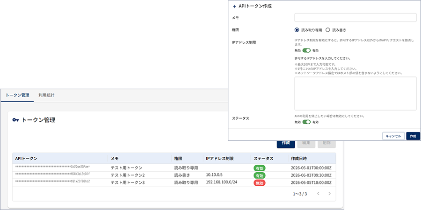Click the 1〜3 / 3 pagination text
Screen dimensions: 421x210
[x=300, y=193]
